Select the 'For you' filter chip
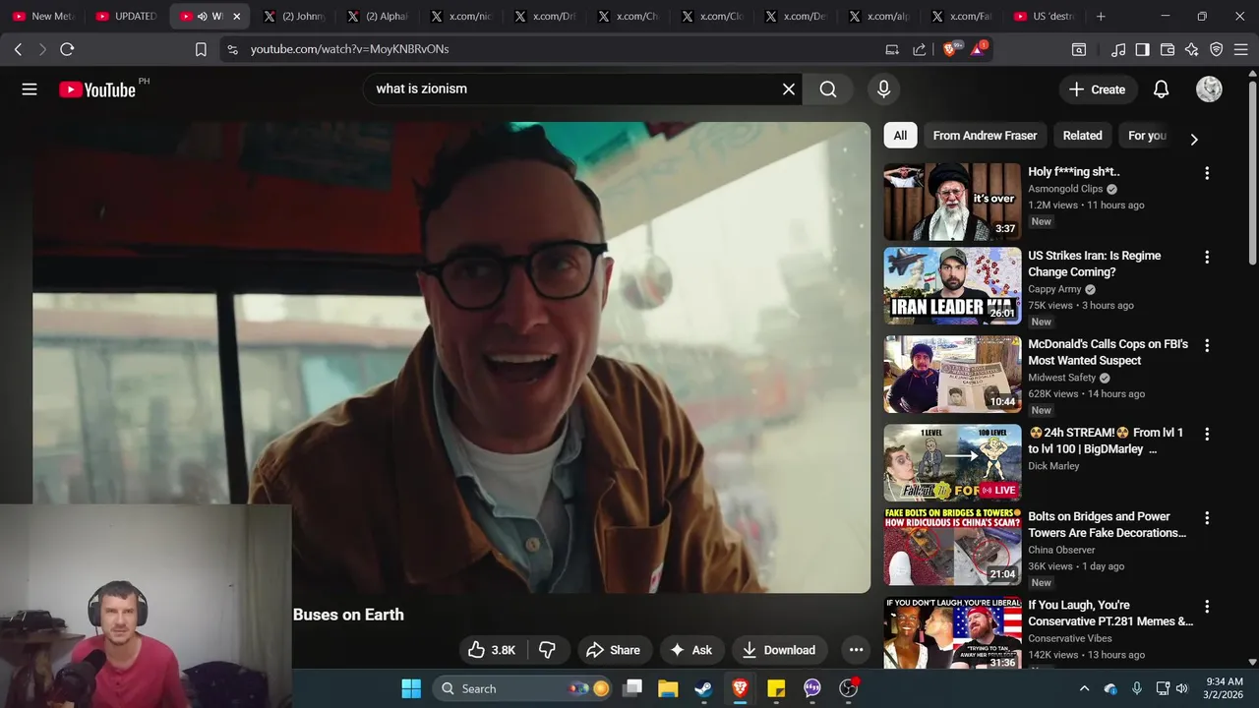This screenshot has height=708, width=1259. click(x=1147, y=136)
